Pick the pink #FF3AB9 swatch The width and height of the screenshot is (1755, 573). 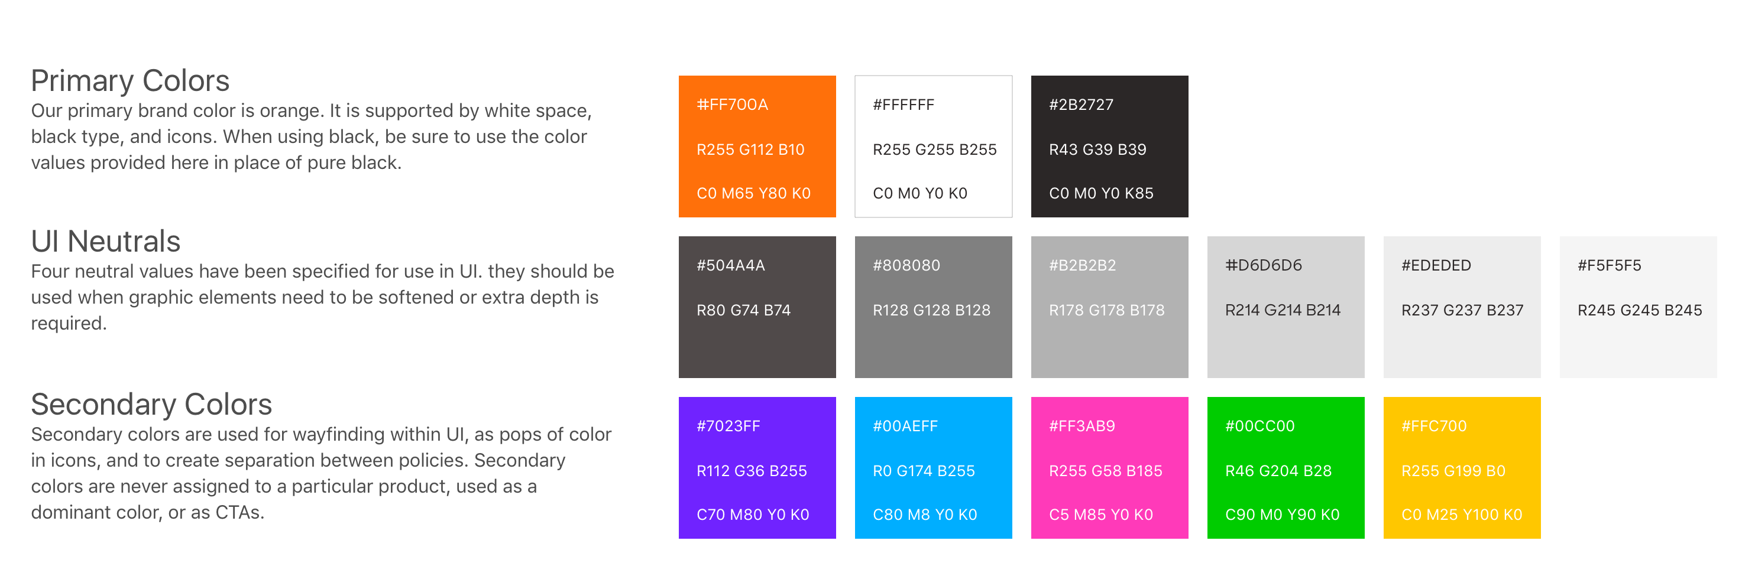click(x=1109, y=467)
